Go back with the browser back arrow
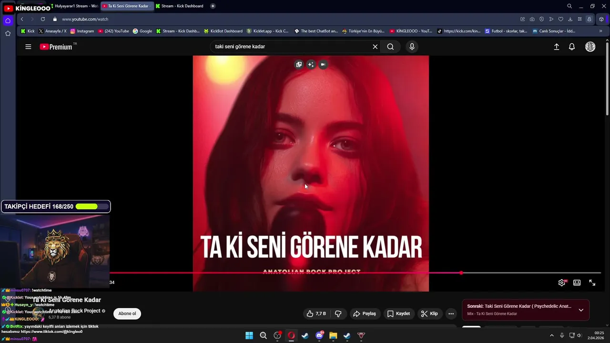The width and height of the screenshot is (610, 343). click(22, 19)
